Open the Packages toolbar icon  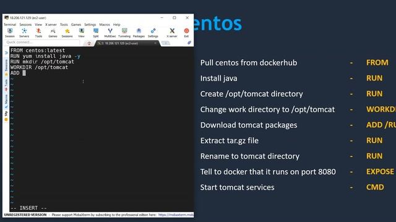[x=139, y=33]
